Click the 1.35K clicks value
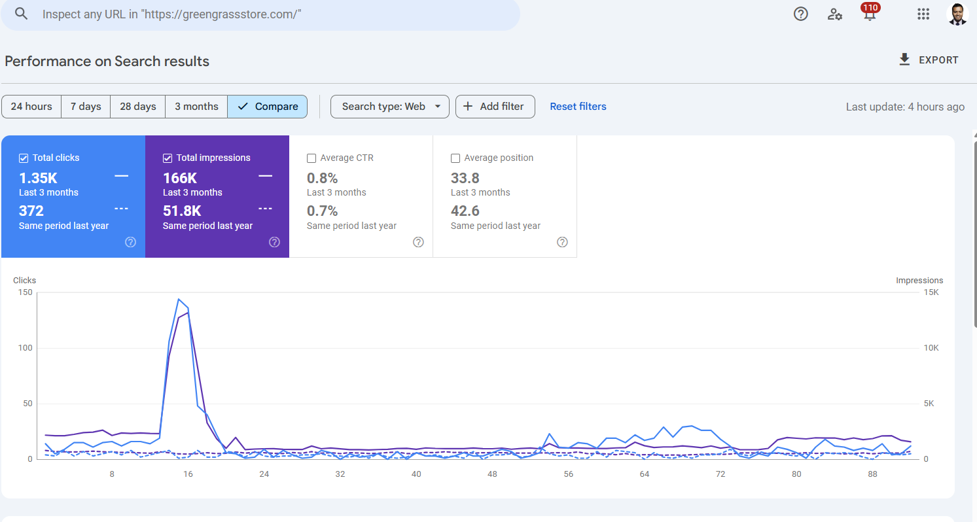This screenshot has height=522, width=977. click(38, 178)
